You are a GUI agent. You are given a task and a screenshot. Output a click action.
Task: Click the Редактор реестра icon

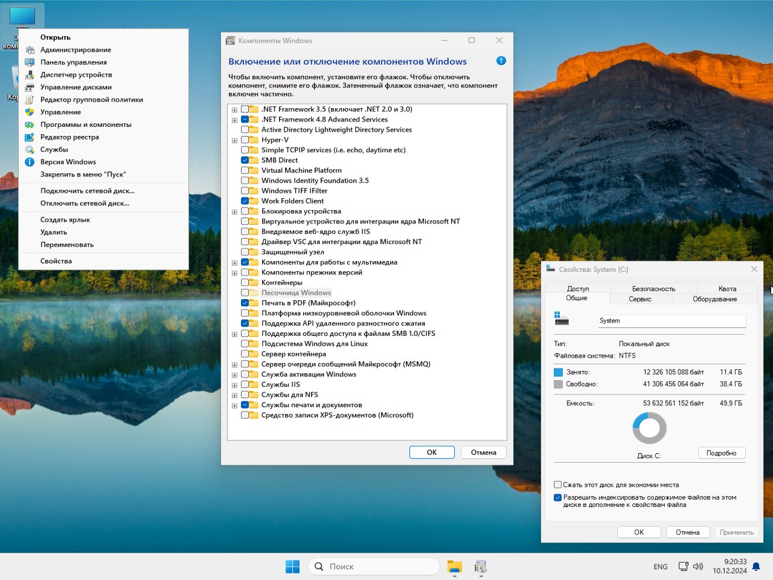point(30,137)
